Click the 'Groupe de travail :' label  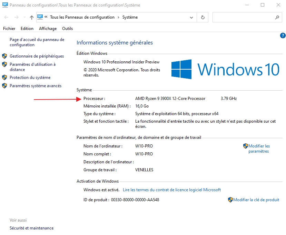point(100,170)
